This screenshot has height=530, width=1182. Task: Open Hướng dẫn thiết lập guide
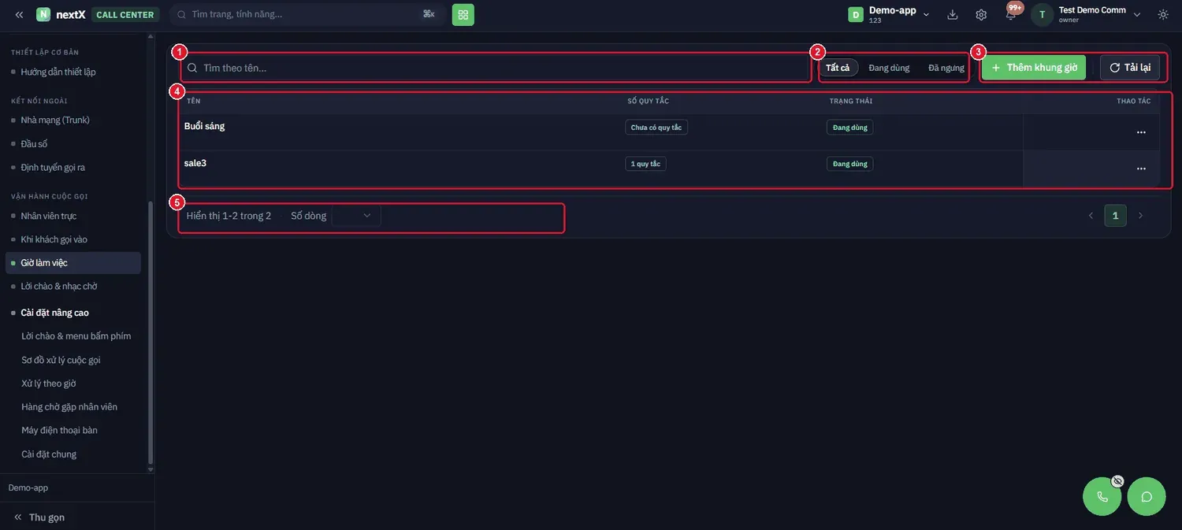pos(58,72)
